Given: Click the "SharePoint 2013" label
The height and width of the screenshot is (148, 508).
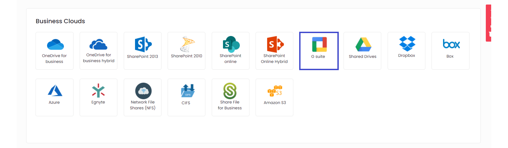Looking at the screenshot, I should tap(143, 57).
